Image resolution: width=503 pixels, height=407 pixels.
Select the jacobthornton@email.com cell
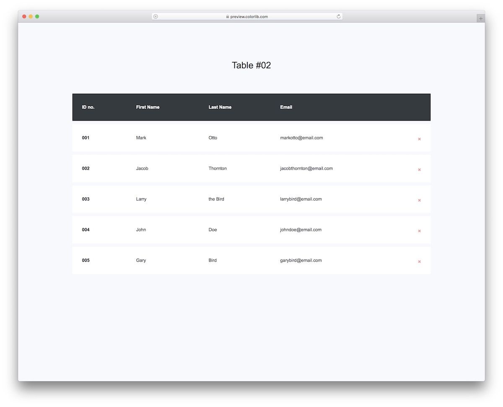point(306,168)
